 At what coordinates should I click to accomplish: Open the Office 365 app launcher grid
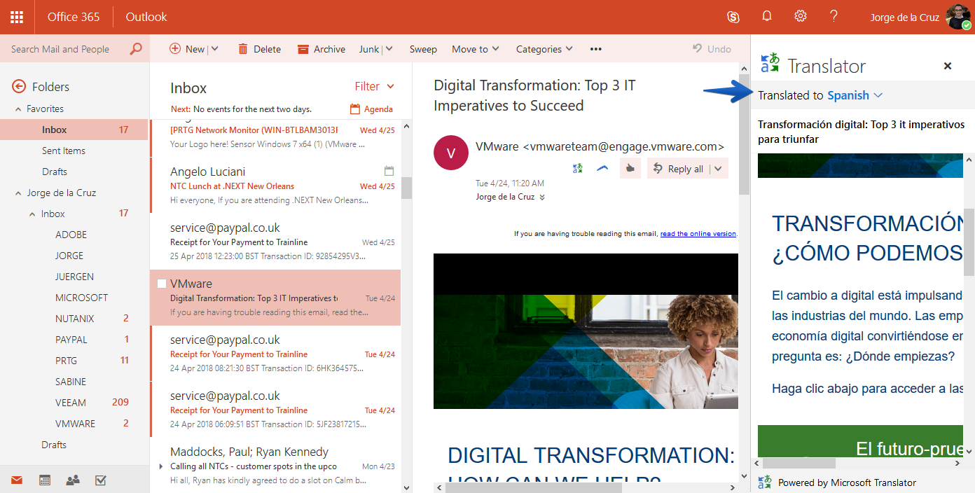(17, 17)
